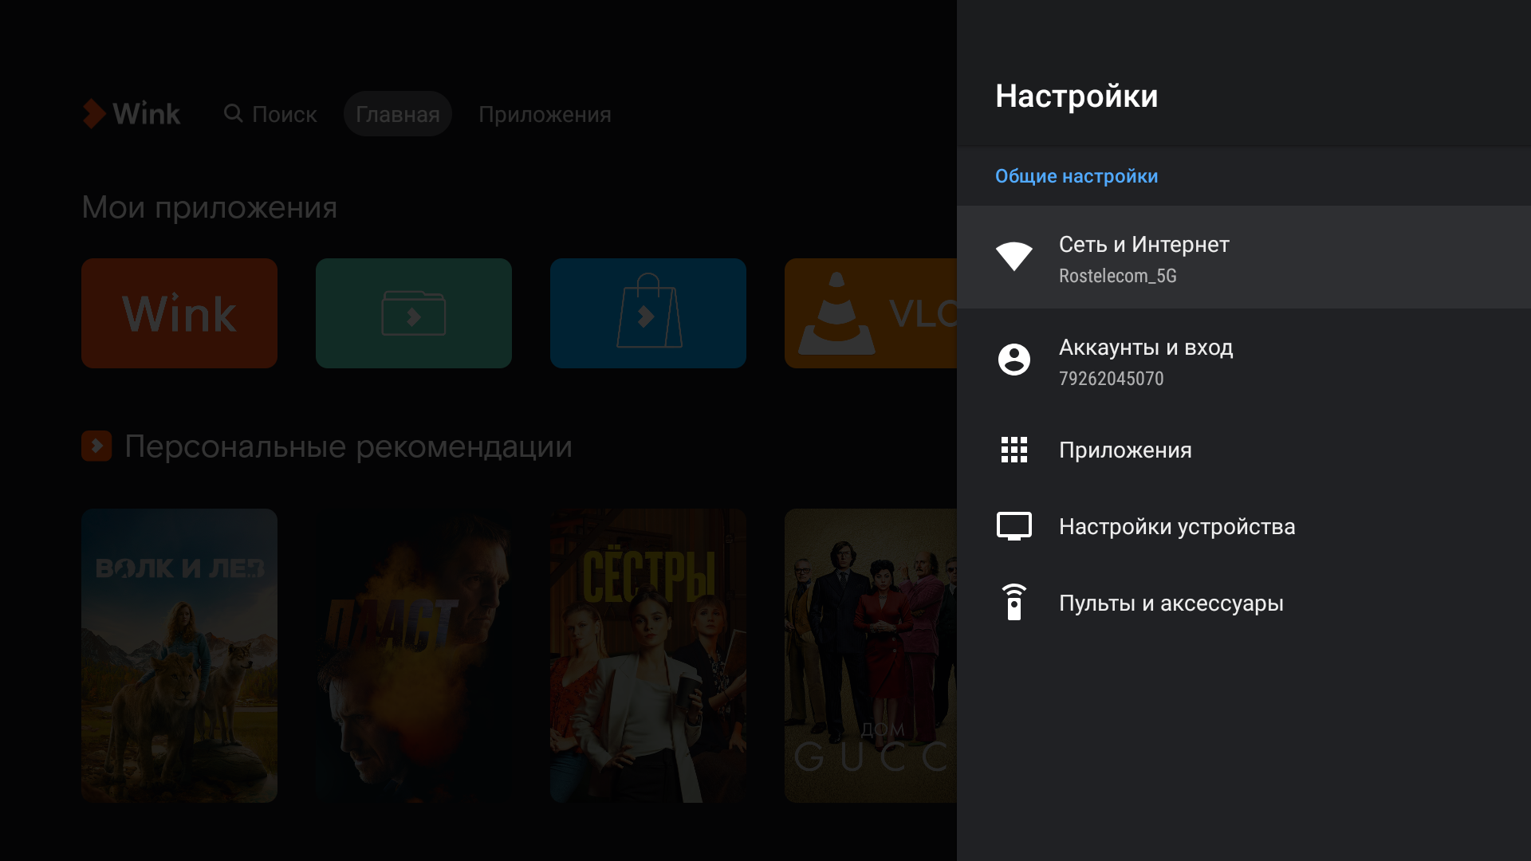Open the green media folder app tile
The image size is (1531, 861).
pyautogui.click(x=413, y=313)
